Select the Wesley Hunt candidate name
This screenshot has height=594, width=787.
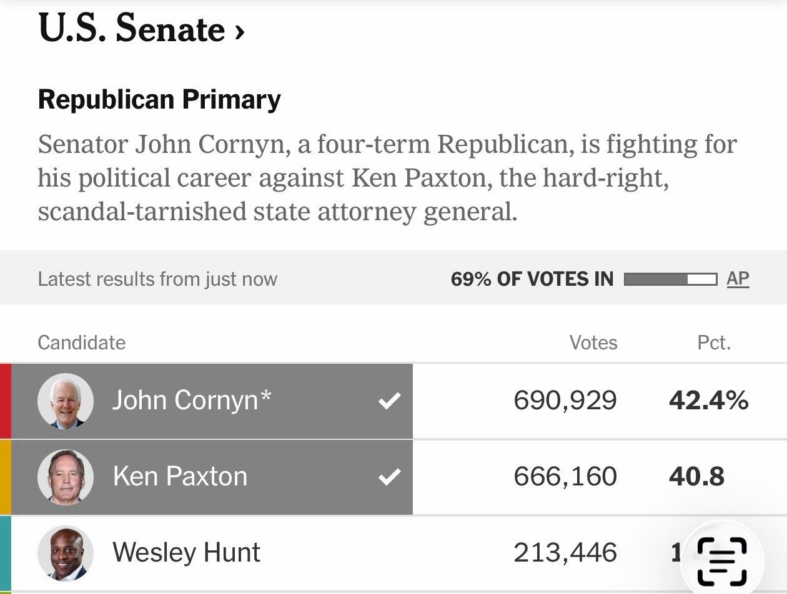click(186, 553)
